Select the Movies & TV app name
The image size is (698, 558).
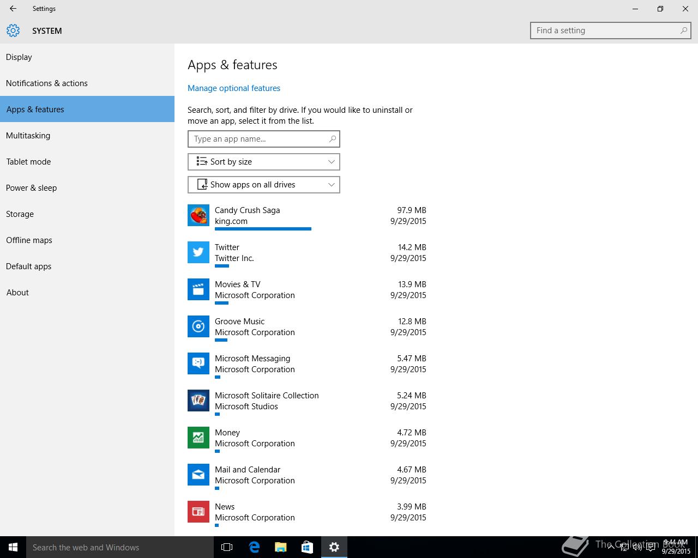237,284
